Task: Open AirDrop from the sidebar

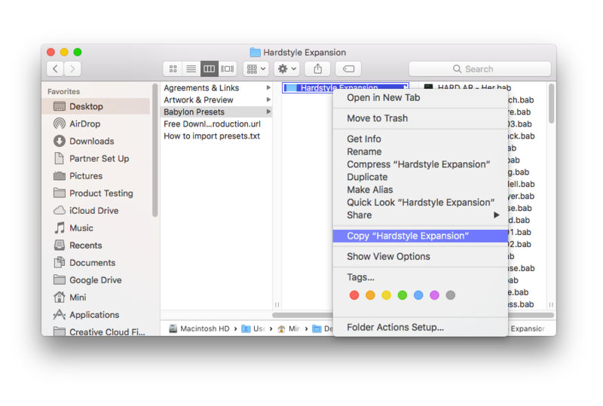Action: tap(84, 124)
